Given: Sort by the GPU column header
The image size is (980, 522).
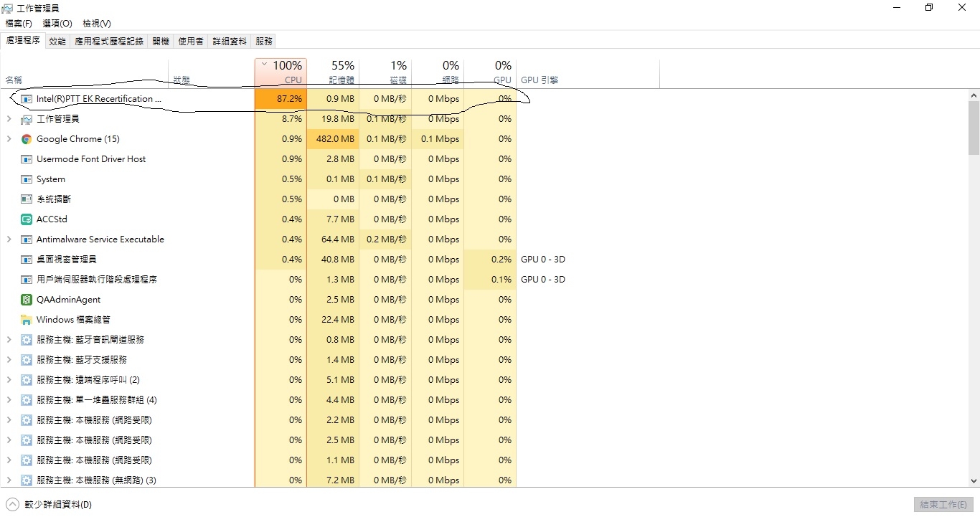Looking at the screenshot, I should [x=490, y=72].
